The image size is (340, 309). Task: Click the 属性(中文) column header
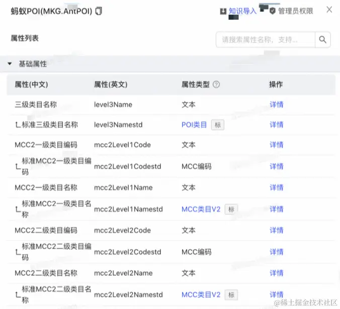coord(32,85)
